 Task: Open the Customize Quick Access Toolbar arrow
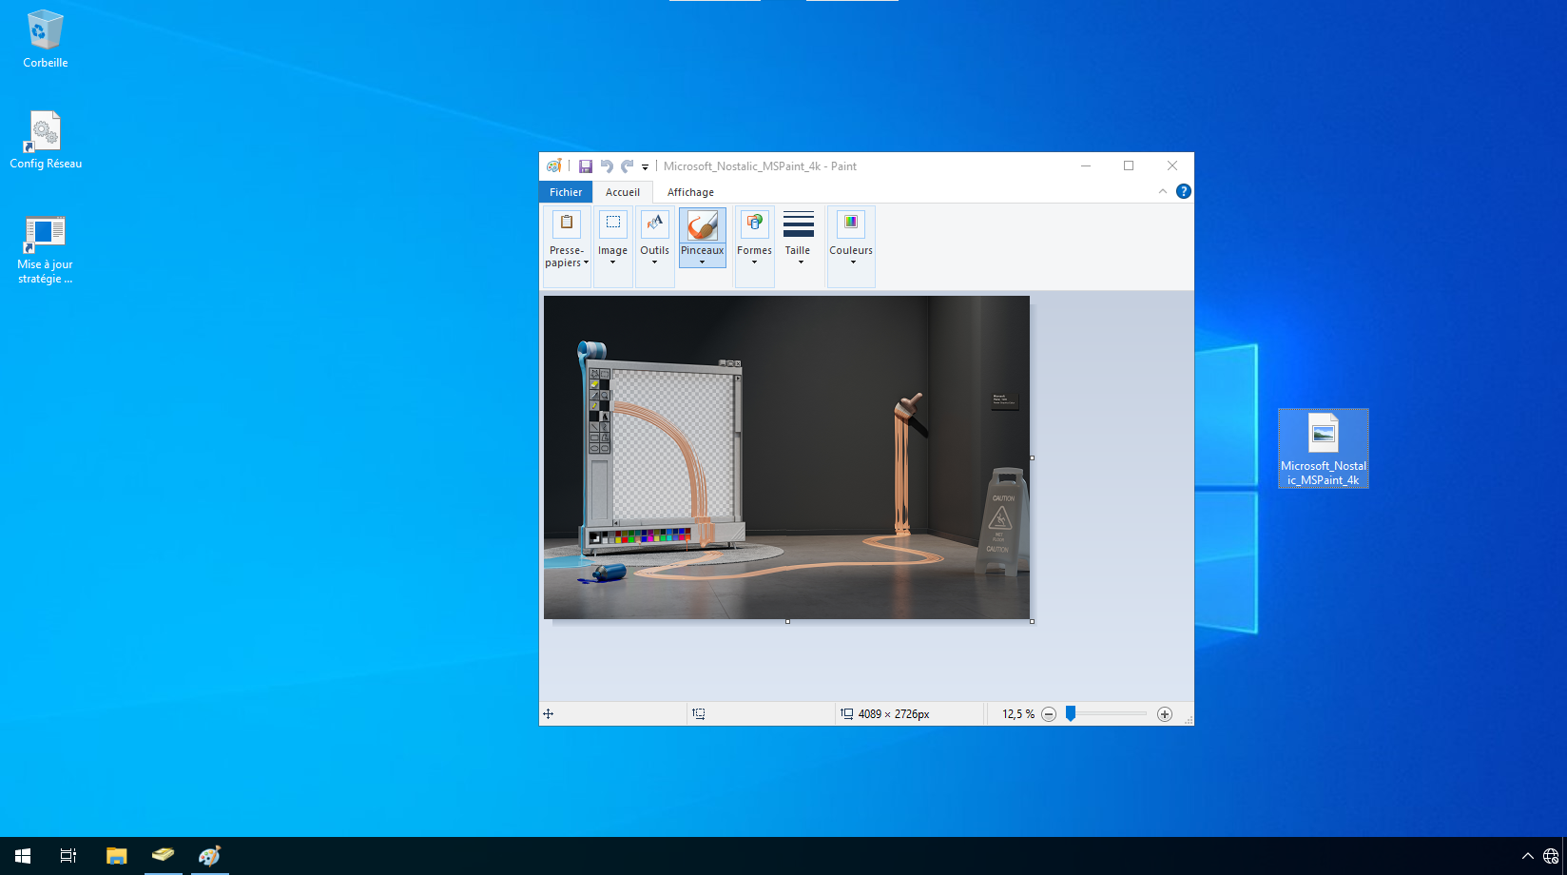[x=646, y=167]
